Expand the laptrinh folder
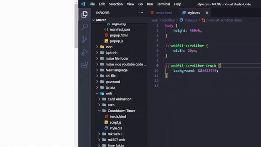The image size is (261, 147). (x=97, y=53)
